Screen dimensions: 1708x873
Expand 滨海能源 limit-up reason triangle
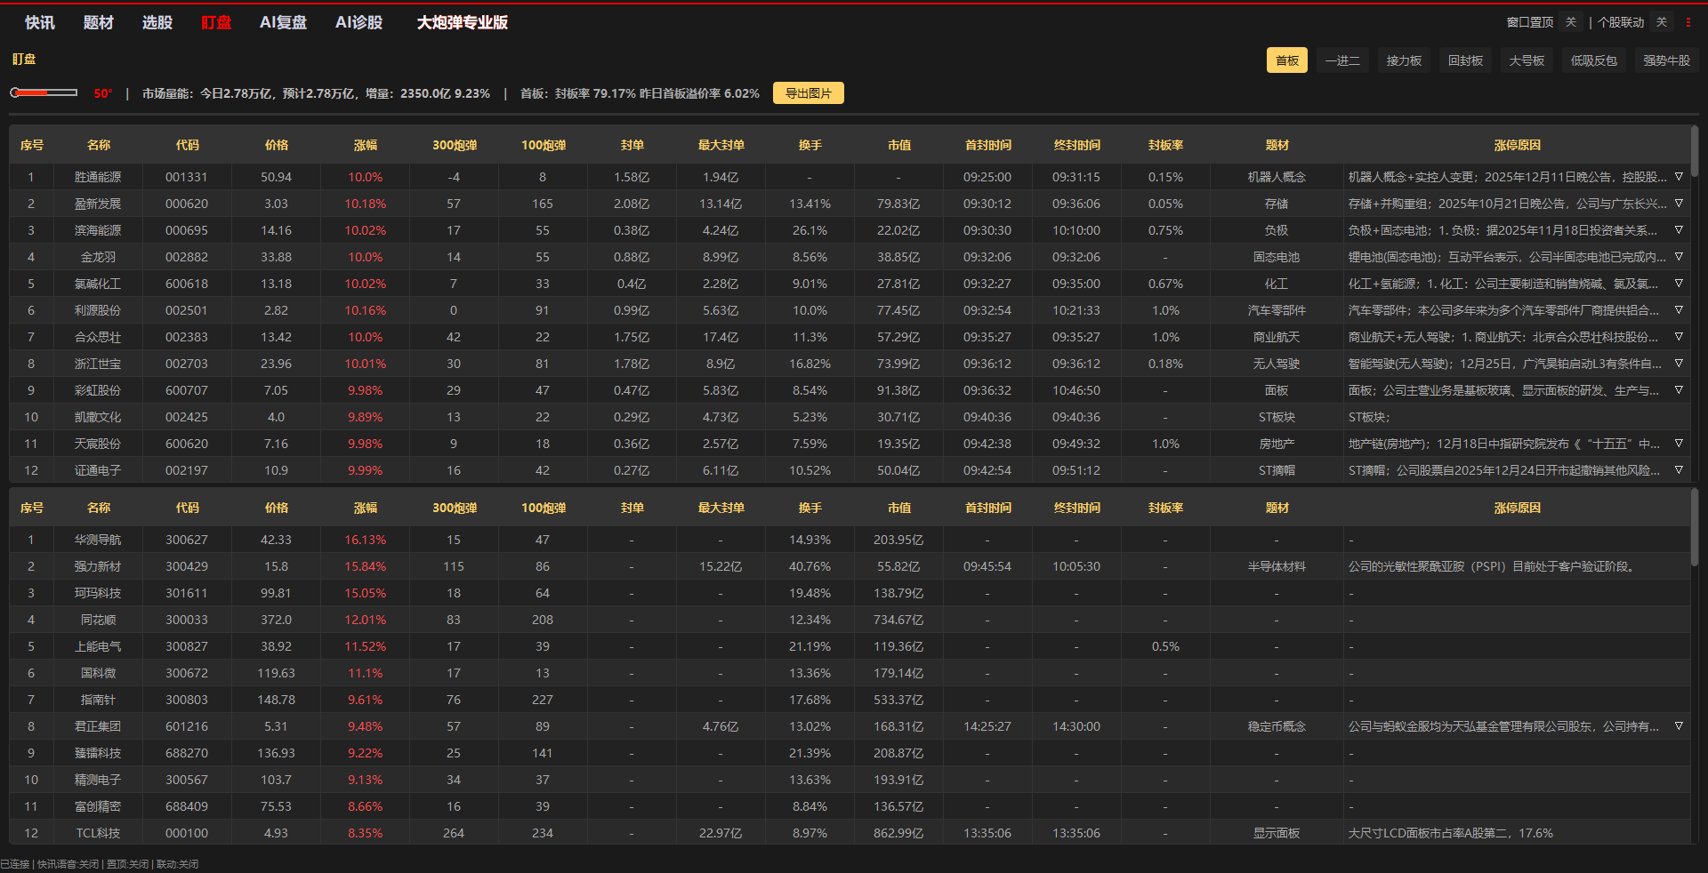(x=1679, y=230)
